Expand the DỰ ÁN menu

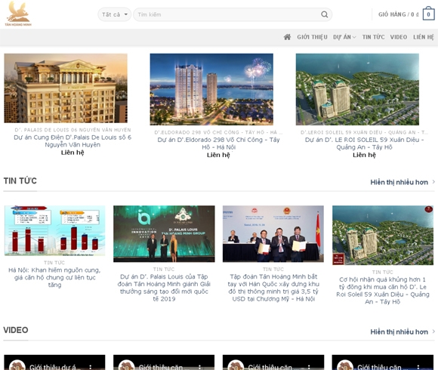tap(344, 37)
